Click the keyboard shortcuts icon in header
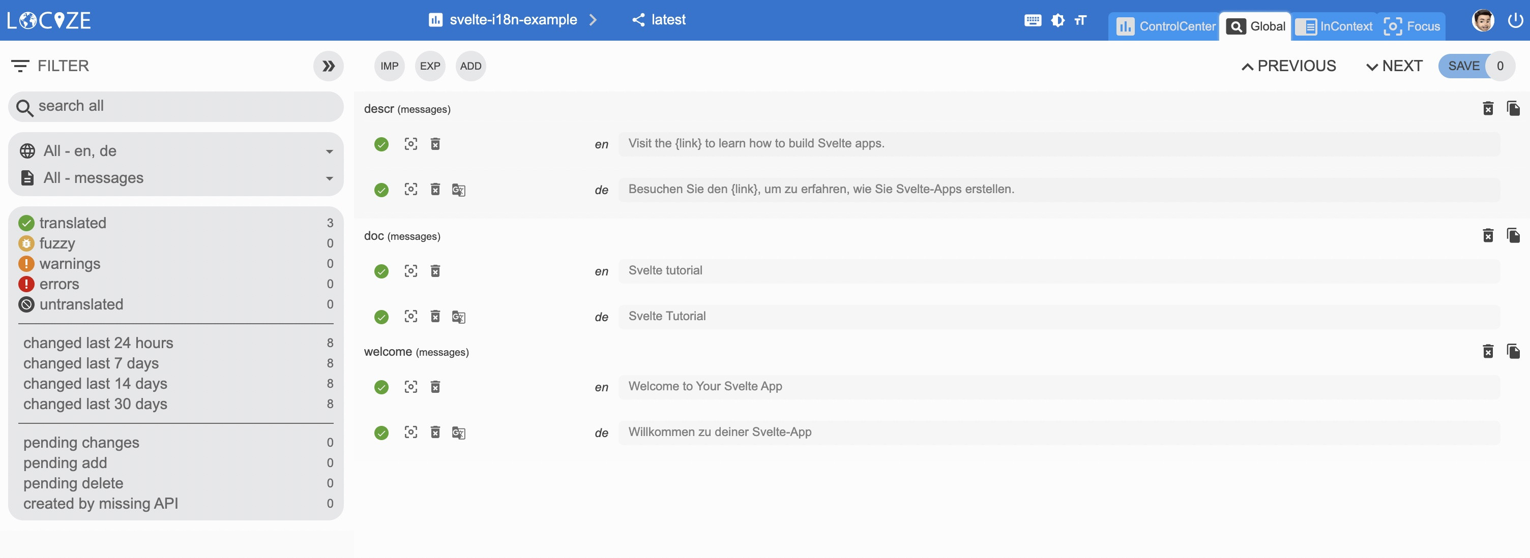The width and height of the screenshot is (1530, 558). click(x=1032, y=21)
